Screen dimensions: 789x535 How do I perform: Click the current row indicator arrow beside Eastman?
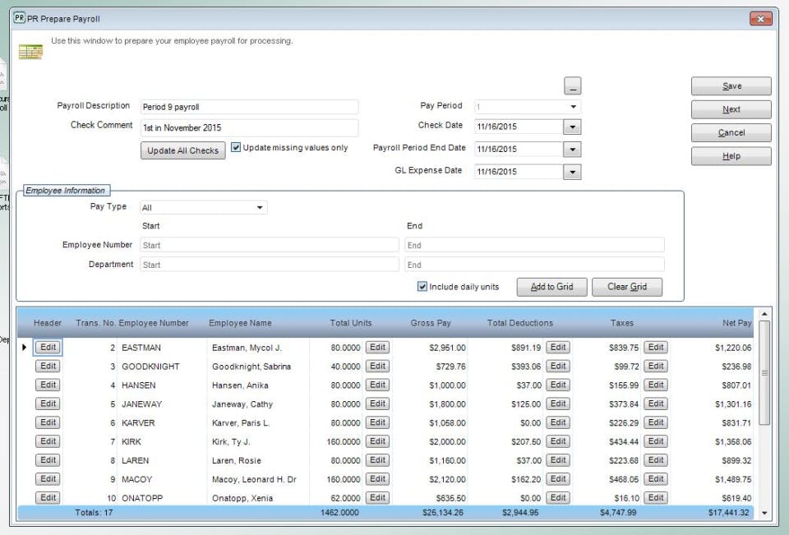point(24,347)
